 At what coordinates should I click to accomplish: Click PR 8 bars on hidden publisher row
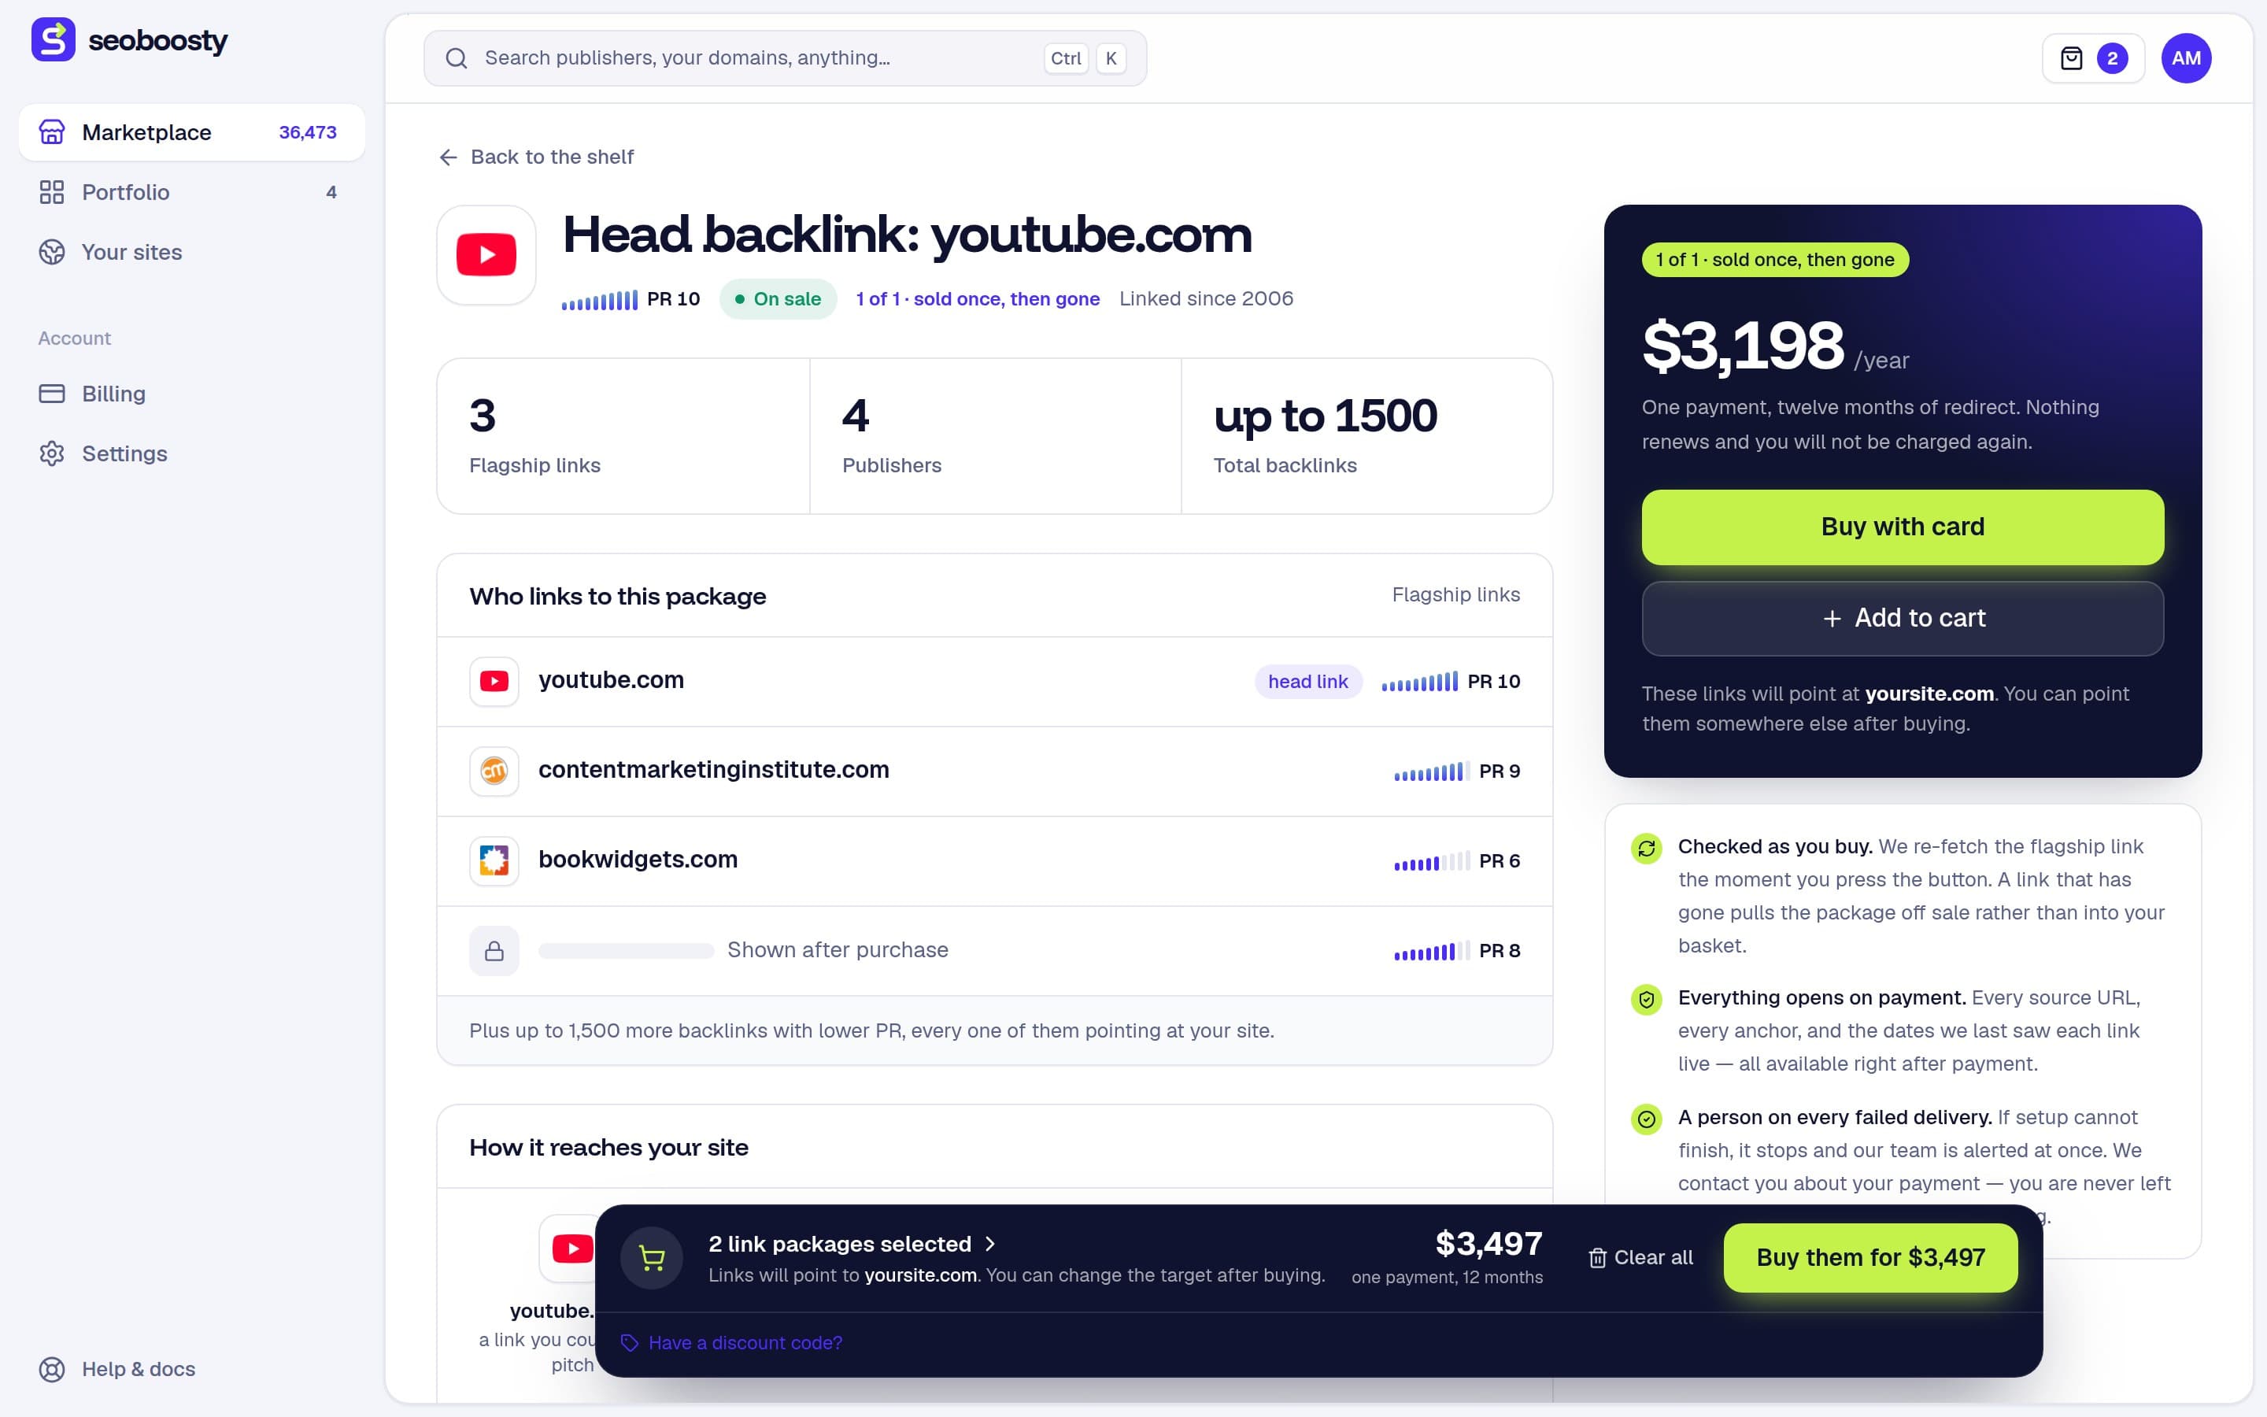1431,951
